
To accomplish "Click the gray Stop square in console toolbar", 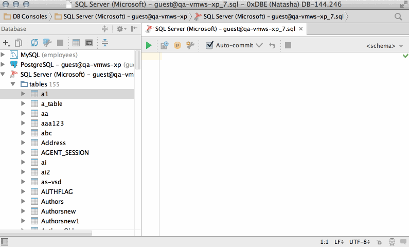I will click(288, 45).
